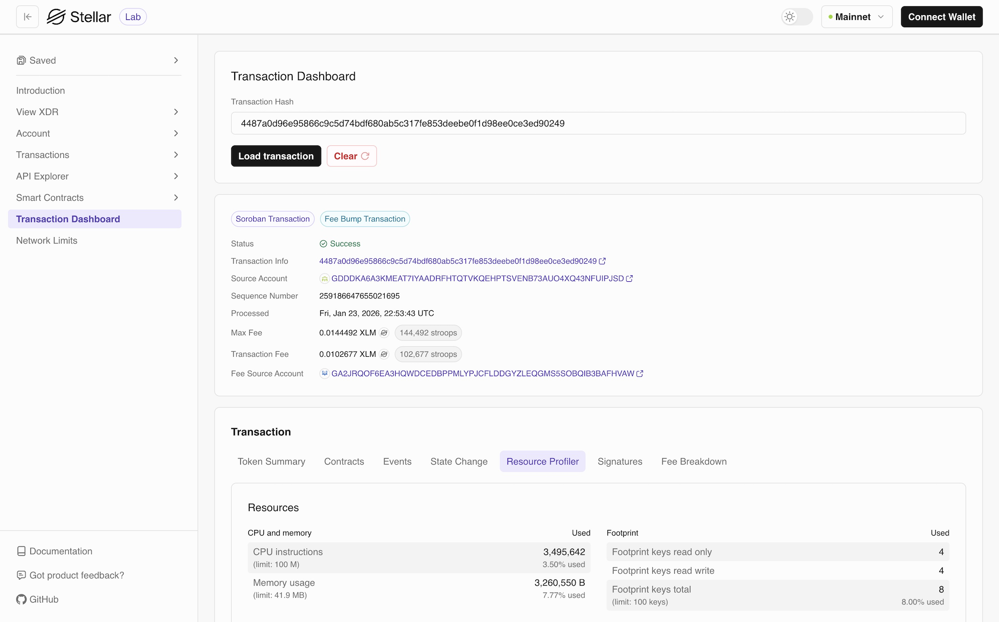Open the Fee Source Account external link icon
The image size is (999, 622).
pyautogui.click(x=640, y=373)
